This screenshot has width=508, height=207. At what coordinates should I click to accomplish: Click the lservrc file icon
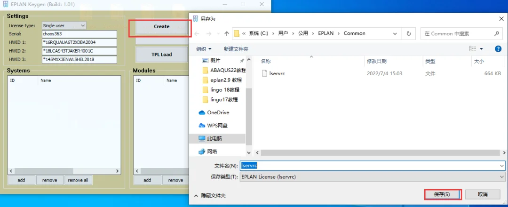click(264, 73)
